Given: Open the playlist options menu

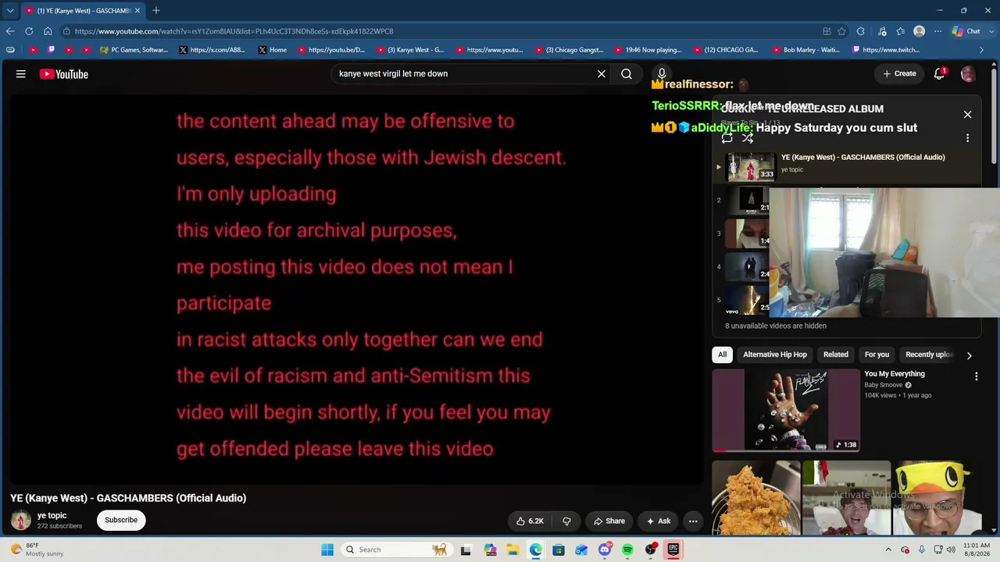Looking at the screenshot, I should coord(967,138).
